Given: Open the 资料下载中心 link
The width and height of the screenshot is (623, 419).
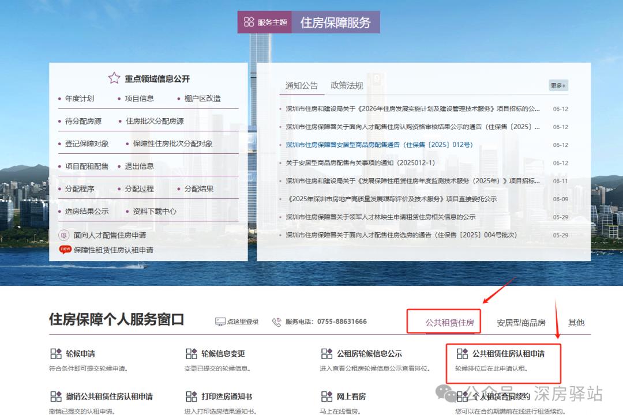Looking at the screenshot, I should tap(155, 212).
